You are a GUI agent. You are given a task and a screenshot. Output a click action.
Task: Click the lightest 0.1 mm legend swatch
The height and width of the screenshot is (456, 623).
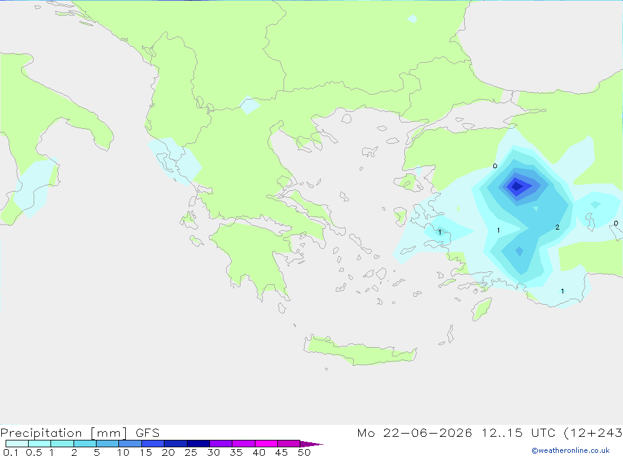point(17,444)
